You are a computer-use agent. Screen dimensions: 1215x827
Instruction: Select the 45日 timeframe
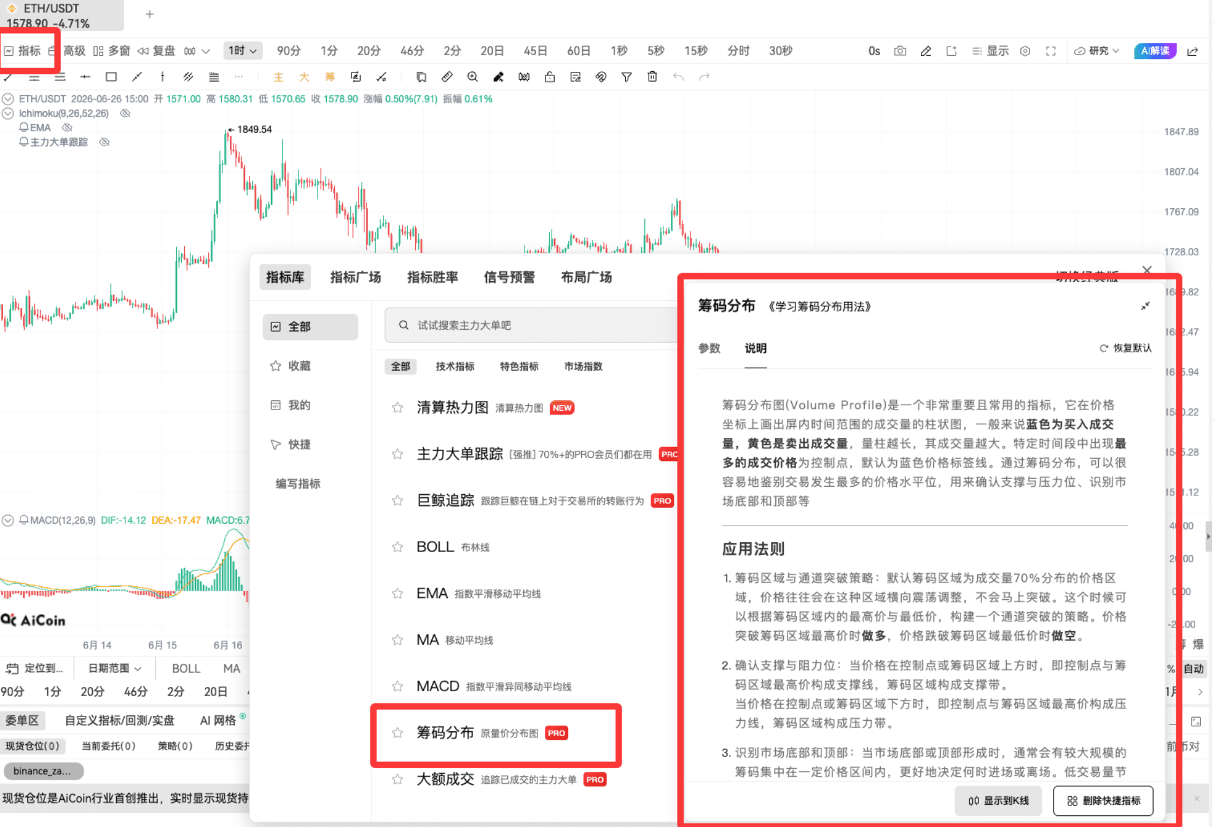click(535, 51)
